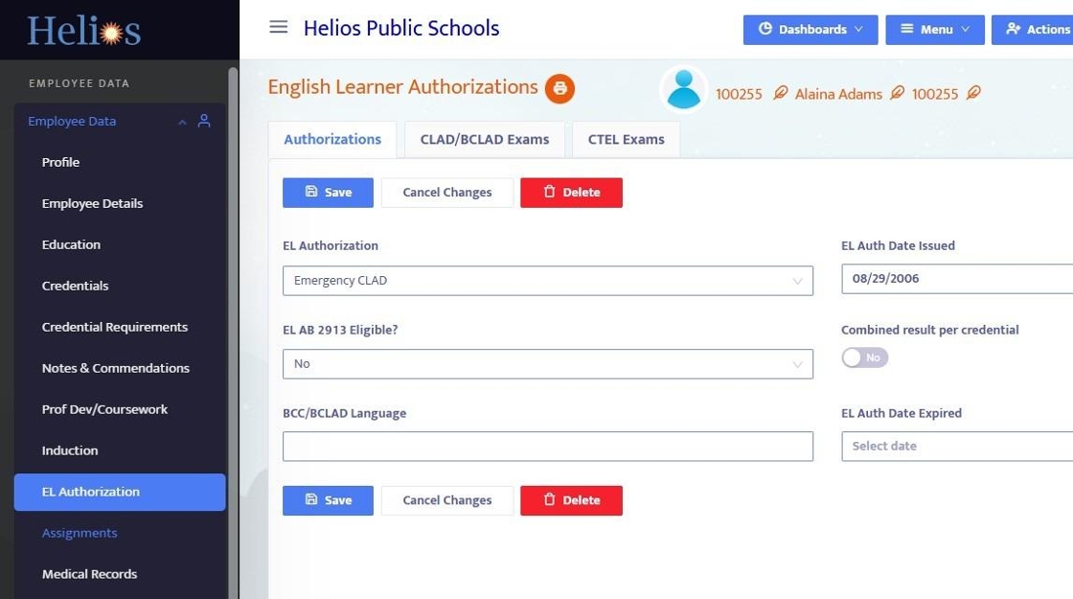Toggle Combined result per credential switch
Image resolution: width=1073 pixels, height=599 pixels.
tap(865, 357)
